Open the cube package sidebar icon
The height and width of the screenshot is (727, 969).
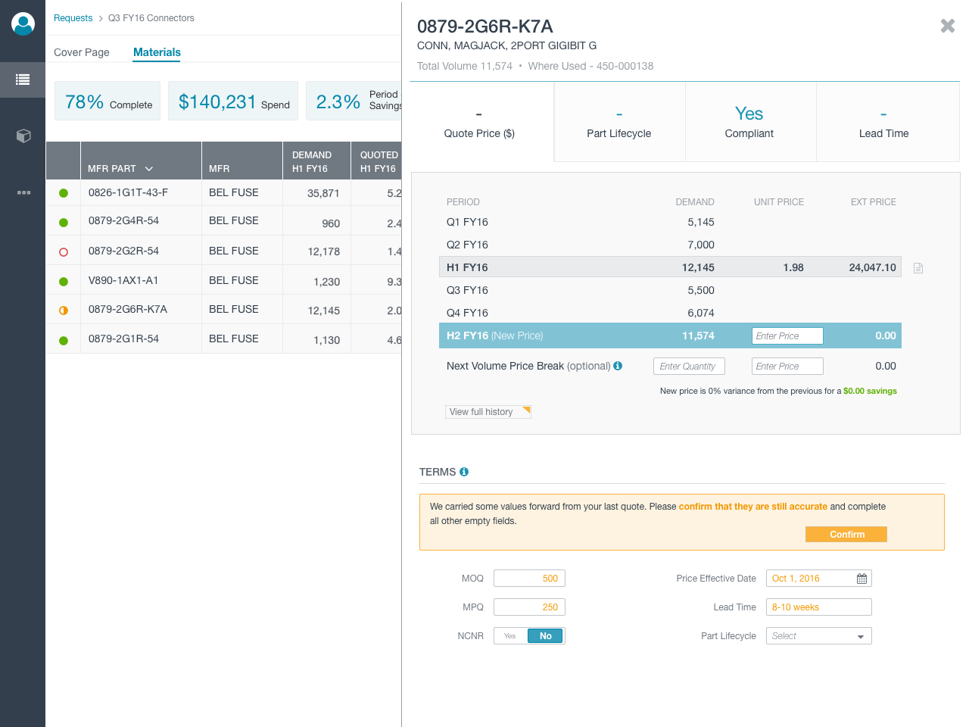point(23,136)
